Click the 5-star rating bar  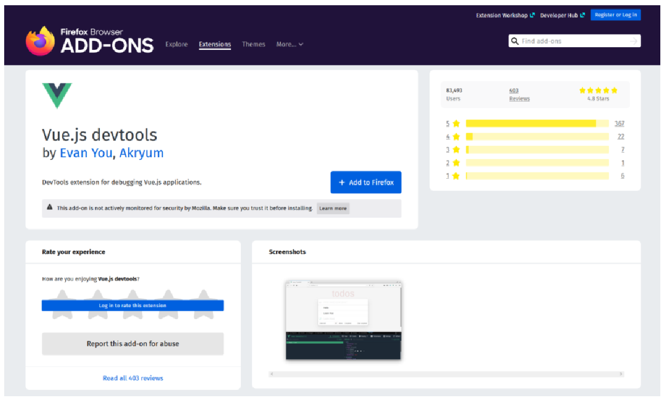(x=537, y=124)
